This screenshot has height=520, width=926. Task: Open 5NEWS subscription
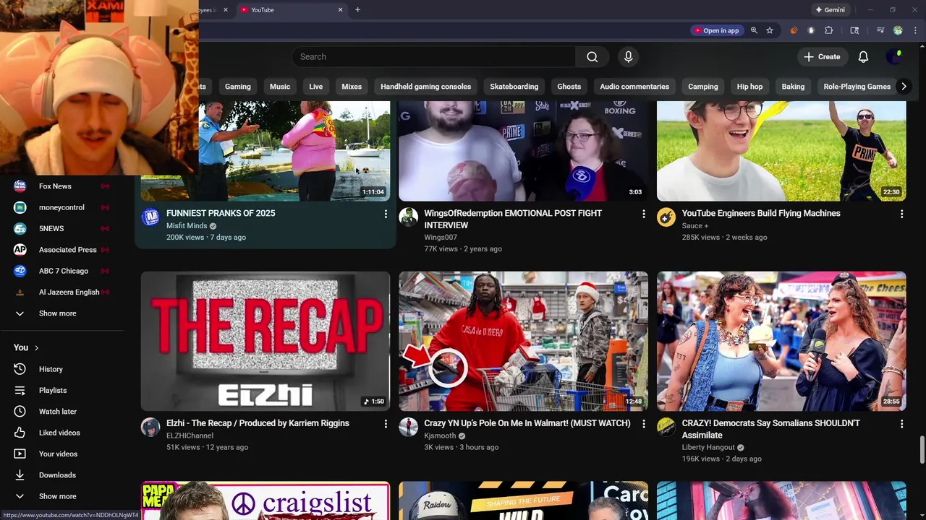[x=61, y=228]
